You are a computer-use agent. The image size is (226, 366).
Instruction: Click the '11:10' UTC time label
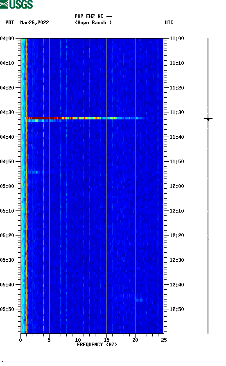[x=177, y=63]
